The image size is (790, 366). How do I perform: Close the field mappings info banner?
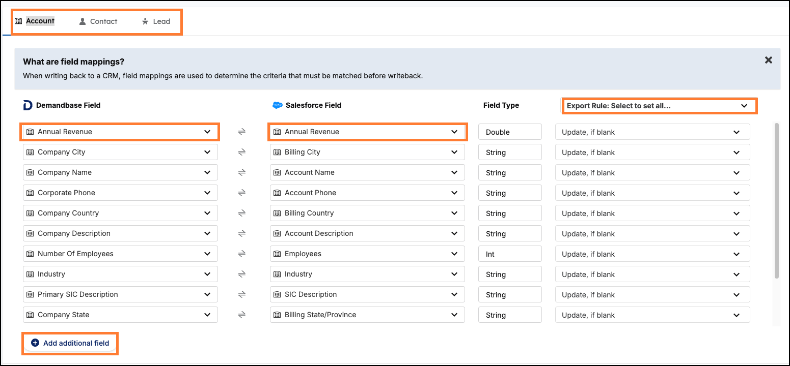769,60
